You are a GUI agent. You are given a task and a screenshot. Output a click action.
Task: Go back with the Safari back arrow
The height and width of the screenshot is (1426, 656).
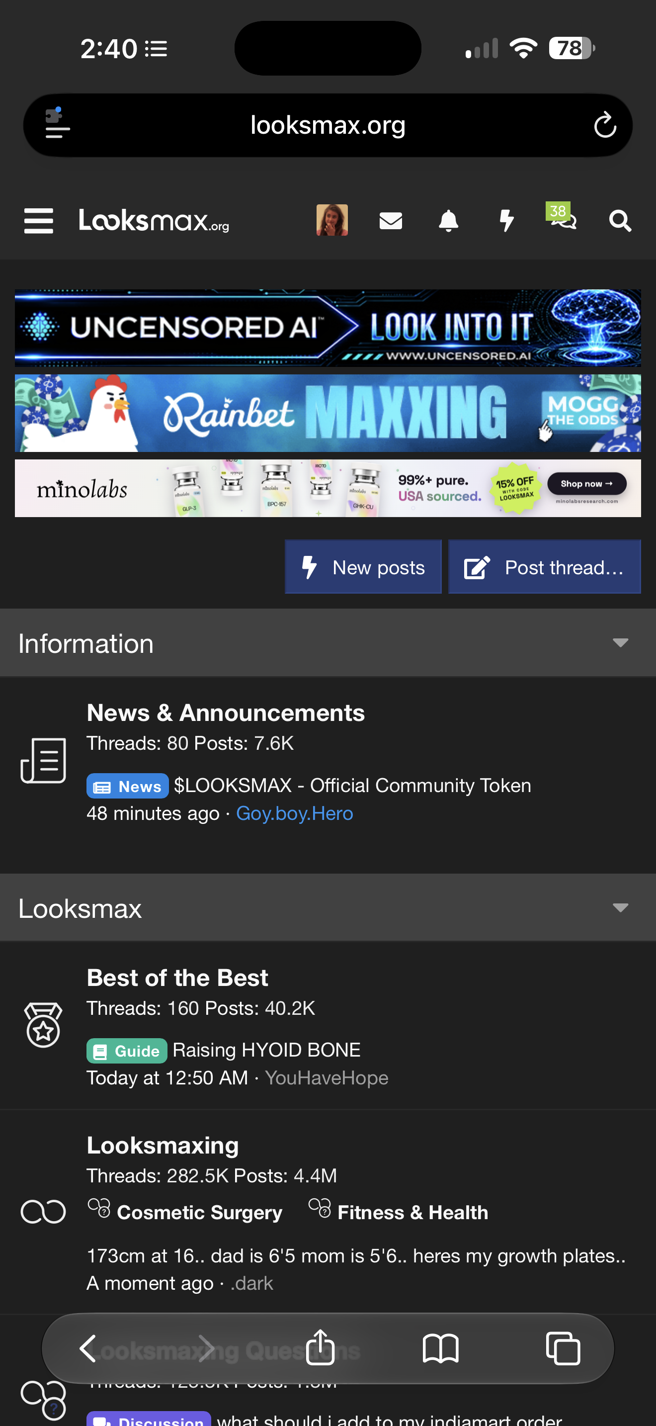88,1348
